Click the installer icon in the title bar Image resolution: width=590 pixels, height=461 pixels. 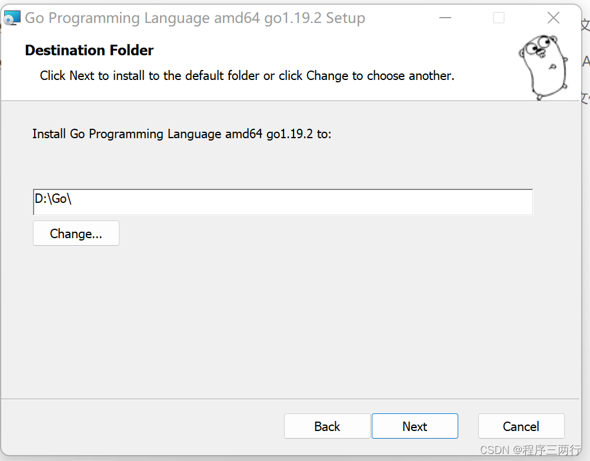click(12, 18)
